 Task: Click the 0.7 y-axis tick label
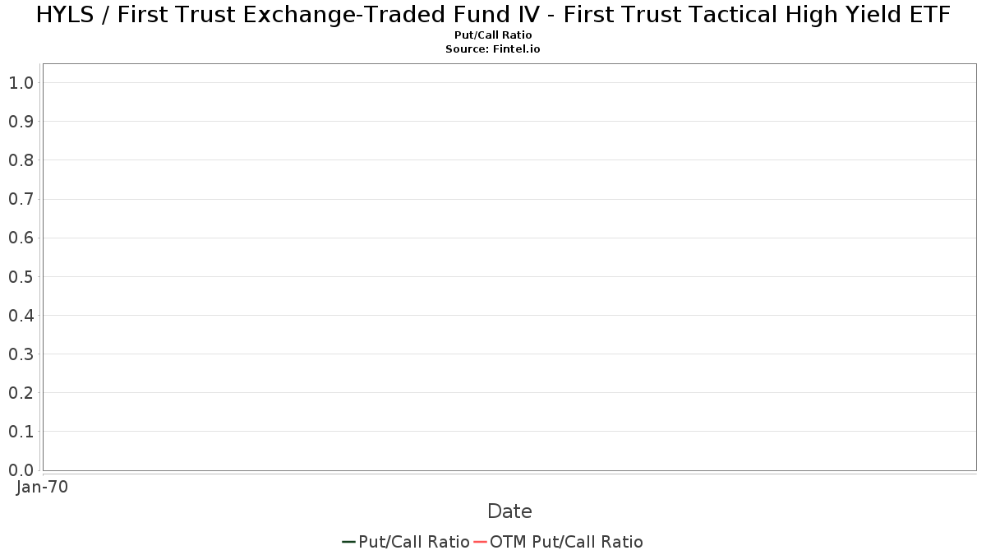click(x=21, y=199)
